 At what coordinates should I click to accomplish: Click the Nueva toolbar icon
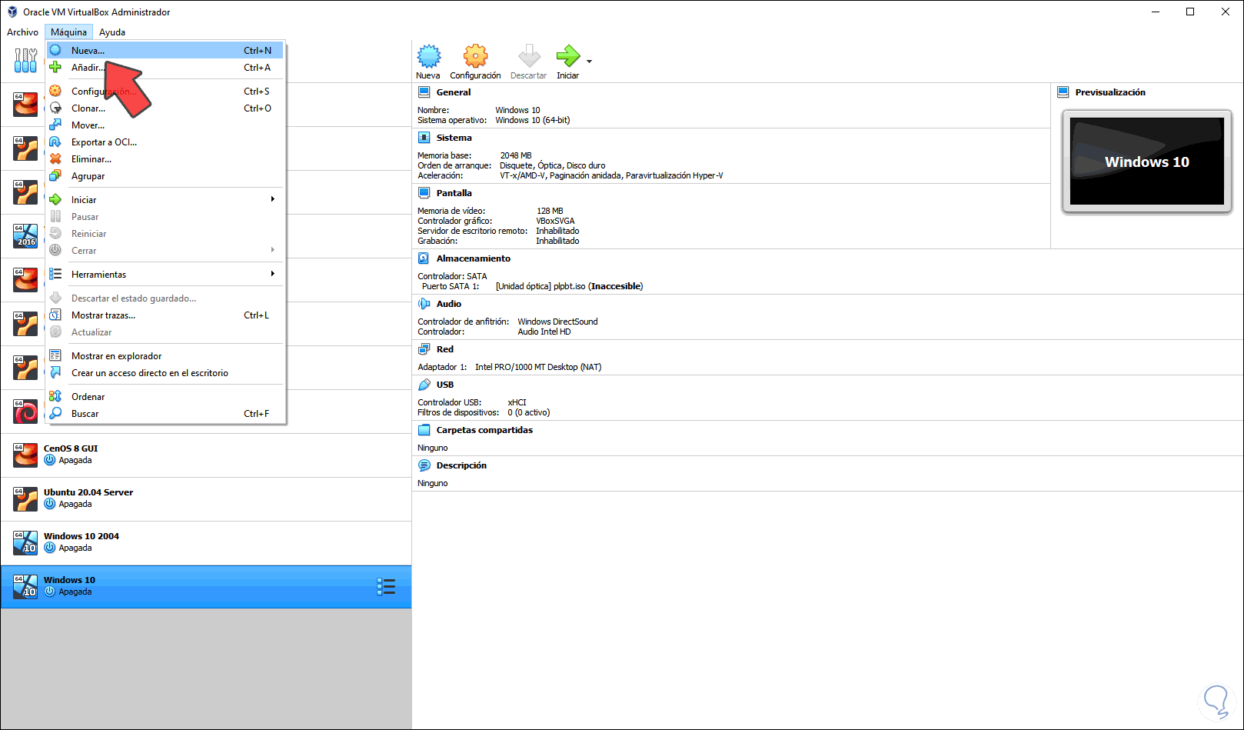click(428, 56)
